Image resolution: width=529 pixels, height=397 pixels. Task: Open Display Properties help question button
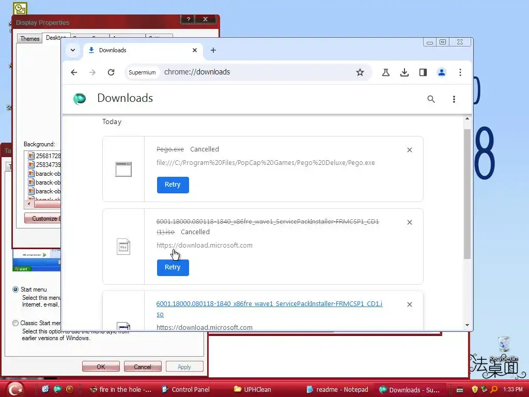point(189,19)
